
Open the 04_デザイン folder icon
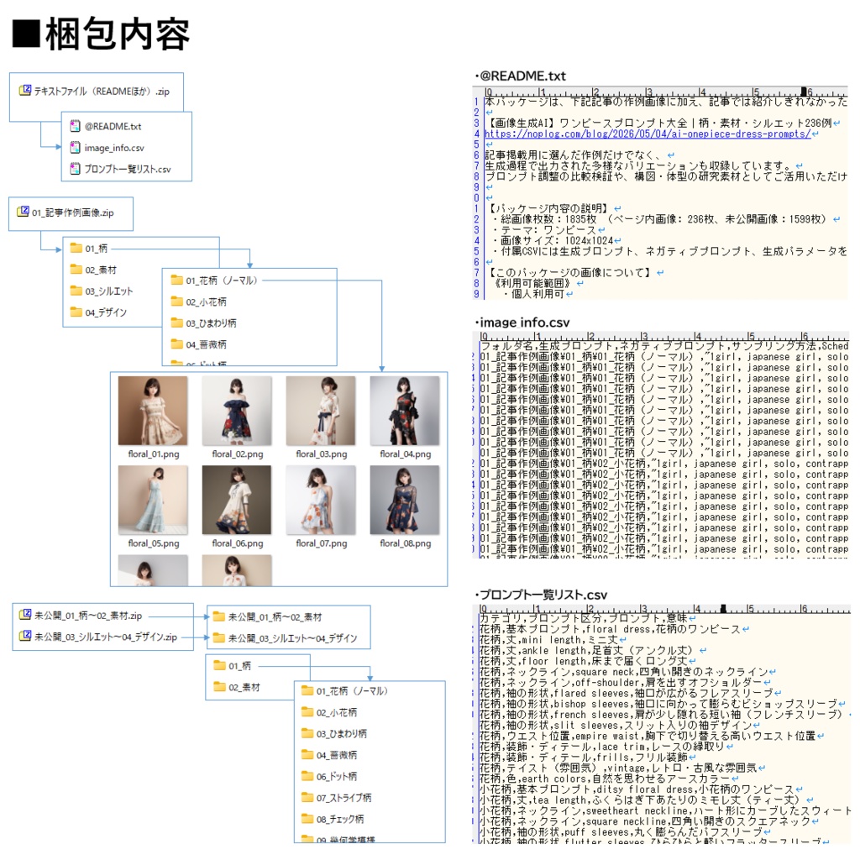pyautogui.click(x=76, y=312)
